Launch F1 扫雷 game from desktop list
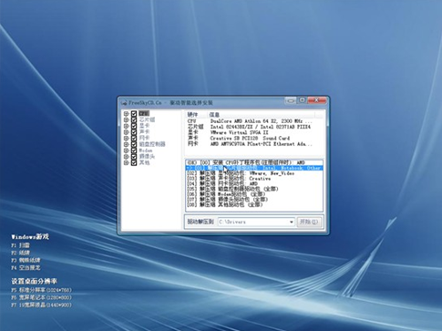The height and width of the screenshot is (331, 442). (x=21, y=245)
